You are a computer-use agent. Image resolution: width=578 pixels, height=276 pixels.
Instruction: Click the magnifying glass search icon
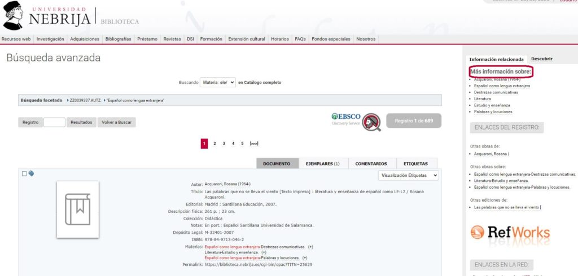click(371, 122)
